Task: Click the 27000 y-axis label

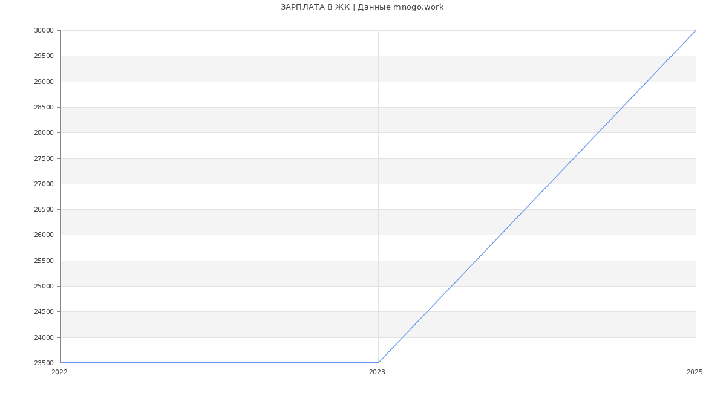Action: click(x=44, y=184)
